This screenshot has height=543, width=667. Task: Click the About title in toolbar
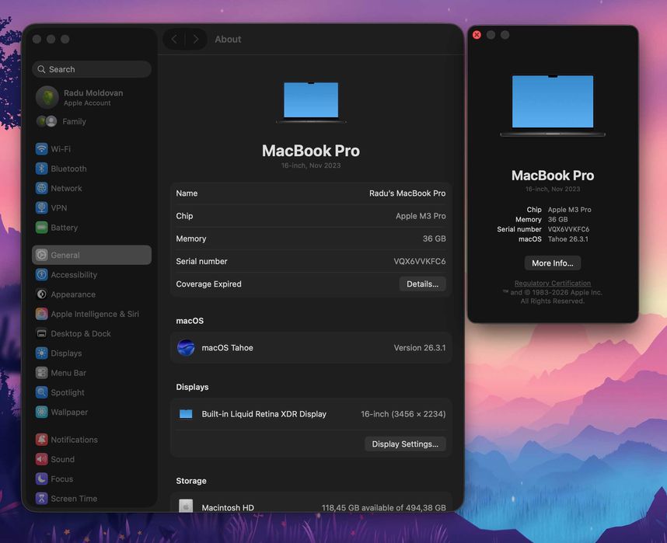[228, 39]
